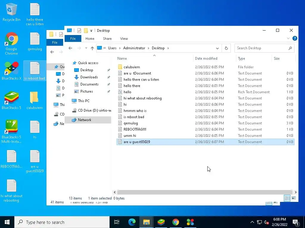Select the Google Chrome desktop shortcut
The height and width of the screenshot is (228, 305).
pyautogui.click(x=11, y=44)
